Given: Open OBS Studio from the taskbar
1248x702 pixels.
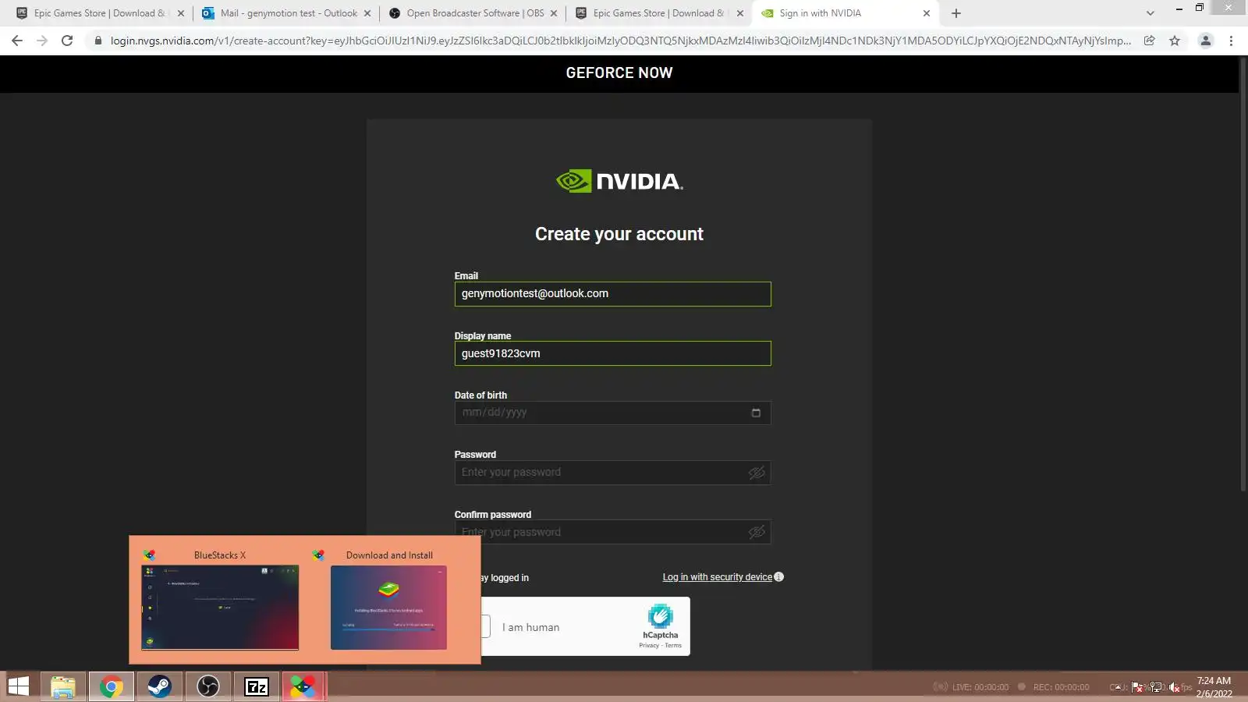Looking at the screenshot, I should coord(208,686).
